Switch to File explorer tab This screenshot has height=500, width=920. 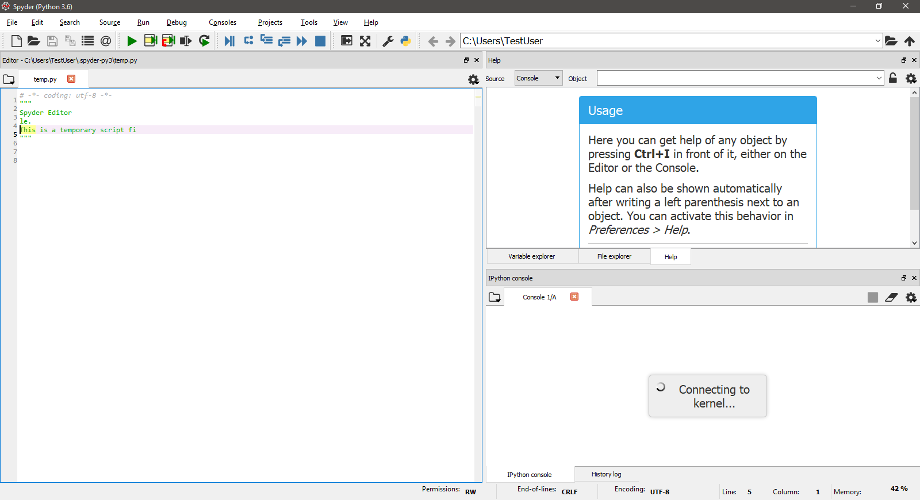[x=614, y=256]
